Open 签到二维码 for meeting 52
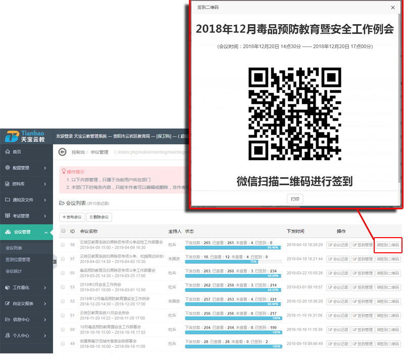This screenshot has width=404, height=360. click(x=388, y=301)
